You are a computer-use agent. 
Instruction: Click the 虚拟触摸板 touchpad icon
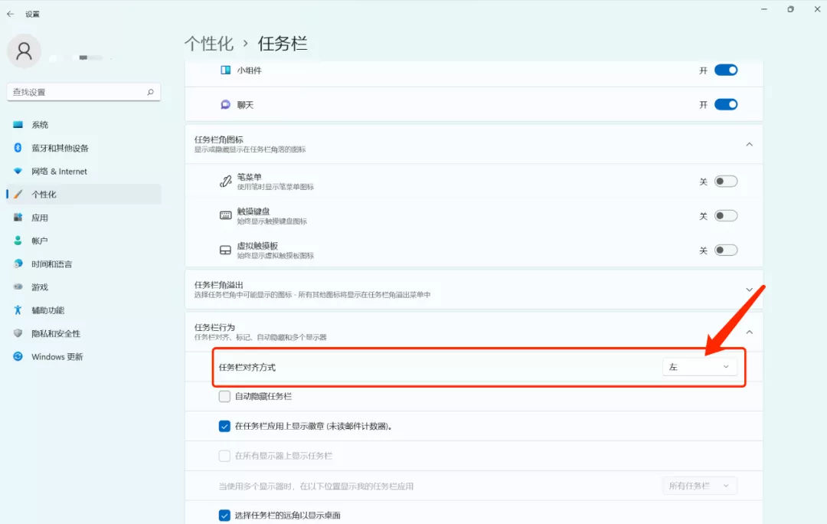[x=225, y=251]
